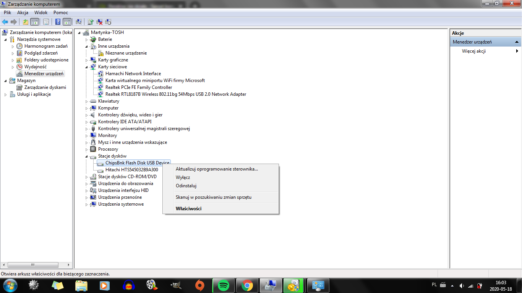Choose Aktualizuj oprogramowanie sterownika from context menu

(221, 169)
